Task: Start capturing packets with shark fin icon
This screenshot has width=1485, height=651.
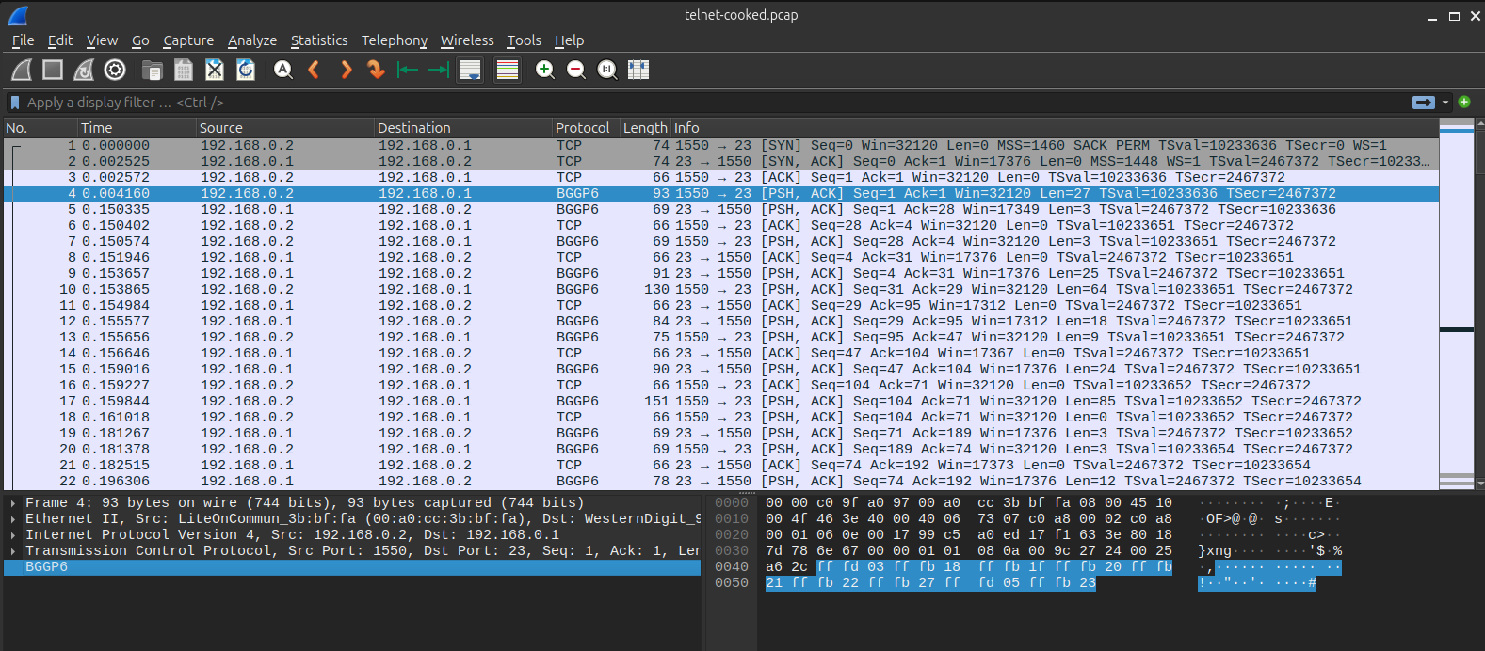Action: click(22, 70)
